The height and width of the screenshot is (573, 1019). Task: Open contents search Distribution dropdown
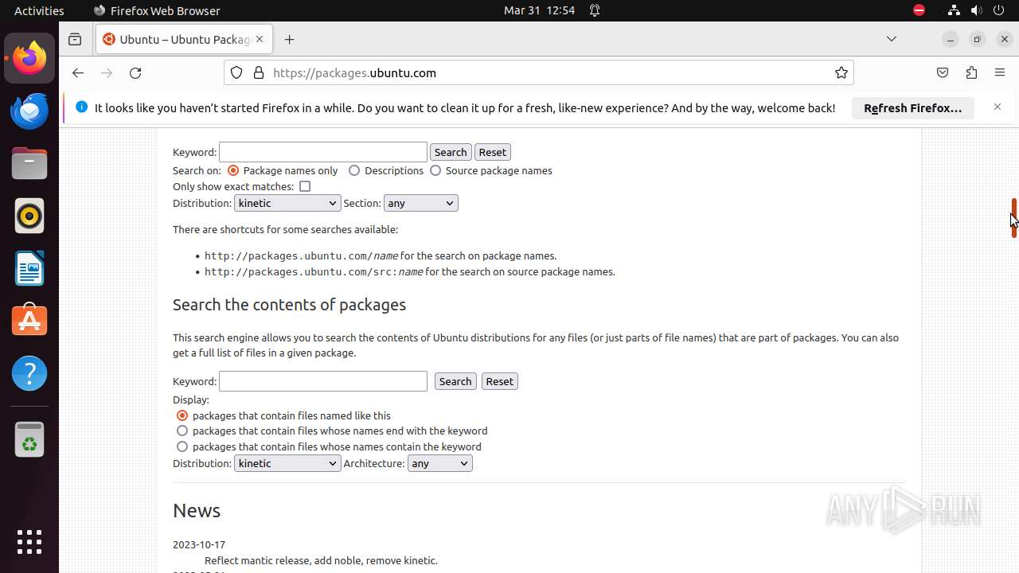pos(287,463)
